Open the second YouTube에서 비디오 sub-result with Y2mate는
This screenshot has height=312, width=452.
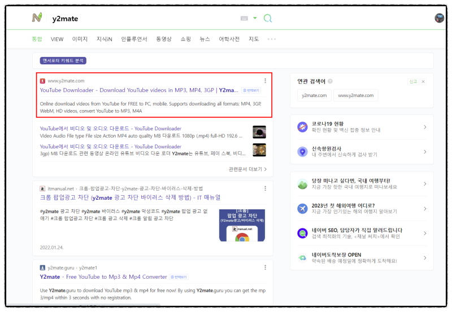tap(110, 147)
